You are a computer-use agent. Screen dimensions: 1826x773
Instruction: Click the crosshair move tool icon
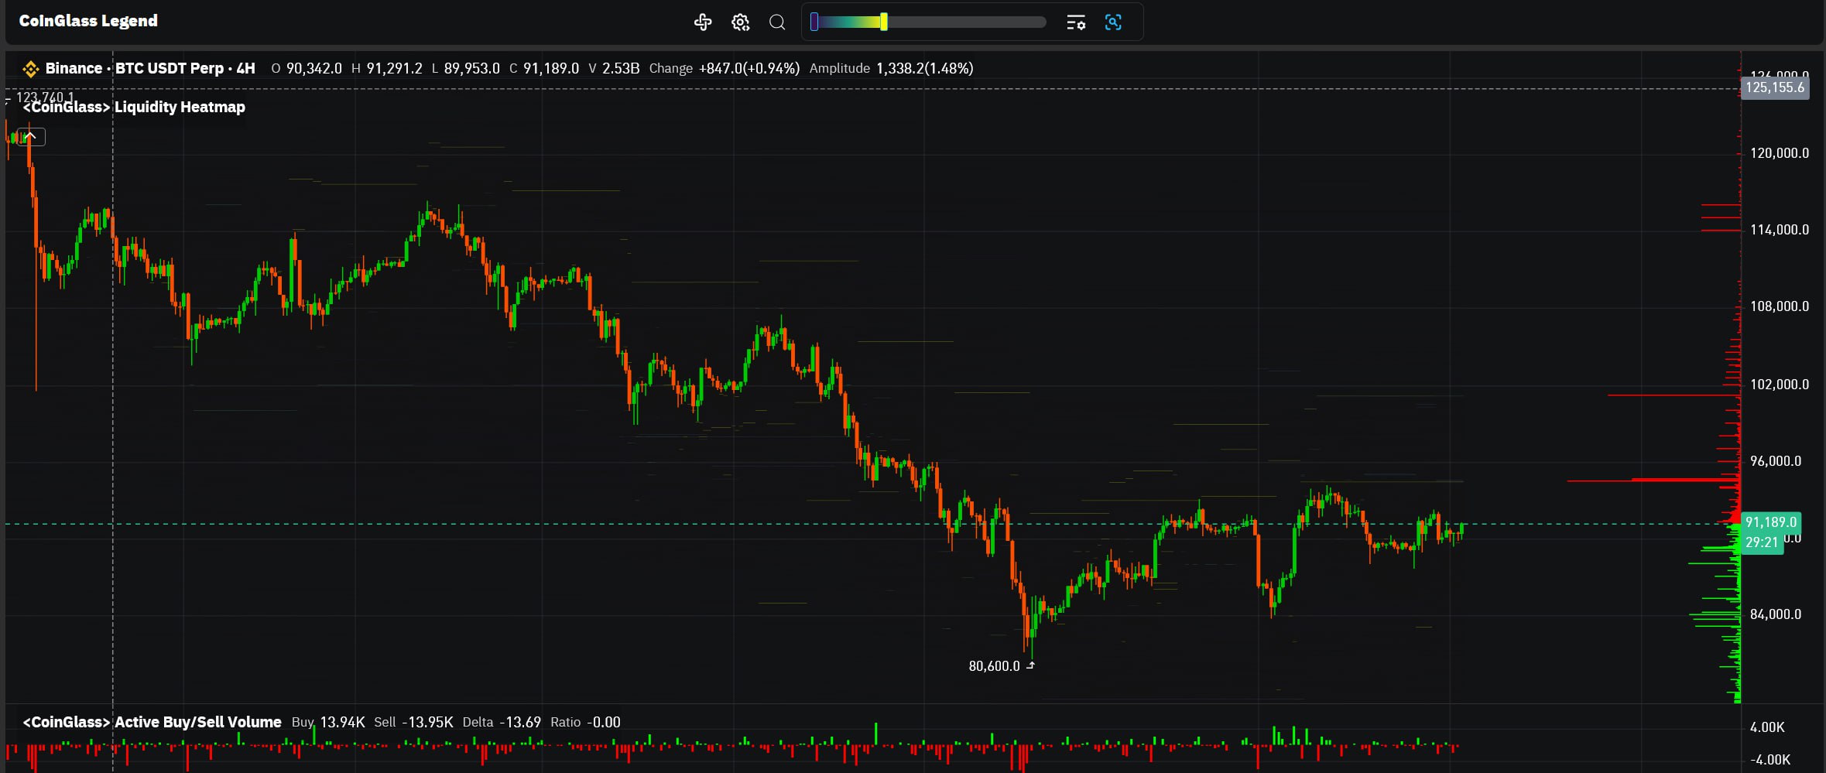(x=702, y=22)
